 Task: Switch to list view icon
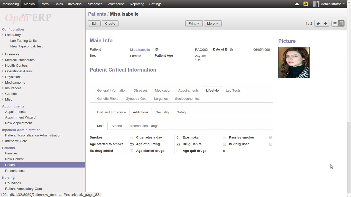click(x=335, y=23)
